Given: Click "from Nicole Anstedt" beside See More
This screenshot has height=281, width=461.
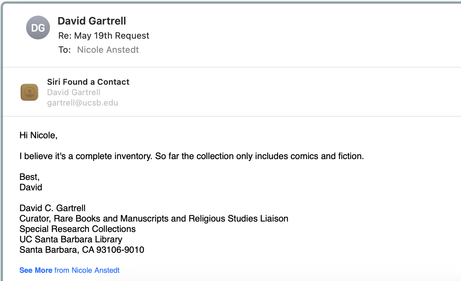Looking at the screenshot, I should pos(87,270).
